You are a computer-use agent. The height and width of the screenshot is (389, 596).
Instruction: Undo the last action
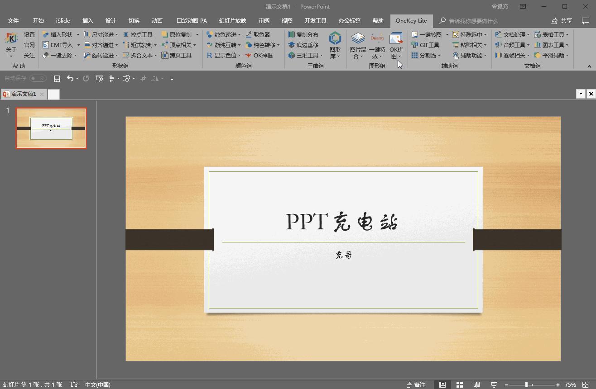(70, 79)
